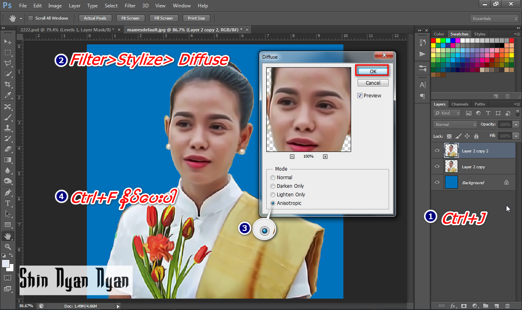Open the Paragraph panel icon
Screen dimensions: 522x310
422,96
